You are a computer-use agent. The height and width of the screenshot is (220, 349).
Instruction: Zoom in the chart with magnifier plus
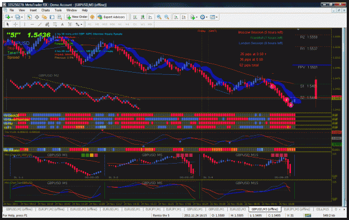point(159,17)
